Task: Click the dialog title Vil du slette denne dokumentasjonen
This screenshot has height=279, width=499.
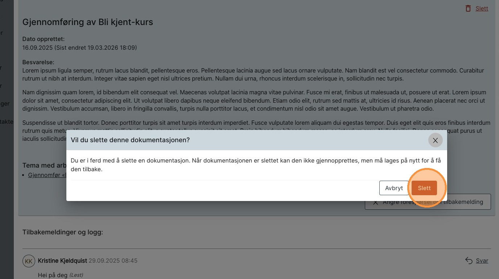Action: click(130, 140)
